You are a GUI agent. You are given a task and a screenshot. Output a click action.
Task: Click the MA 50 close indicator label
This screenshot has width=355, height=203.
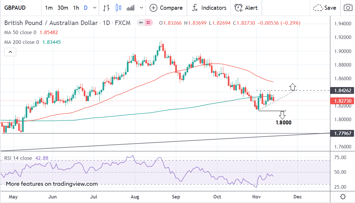coord(20,32)
